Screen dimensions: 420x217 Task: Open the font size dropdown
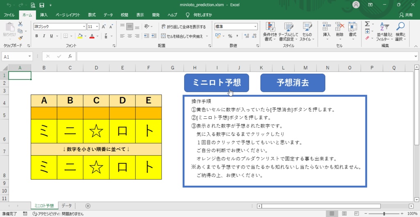(97, 27)
